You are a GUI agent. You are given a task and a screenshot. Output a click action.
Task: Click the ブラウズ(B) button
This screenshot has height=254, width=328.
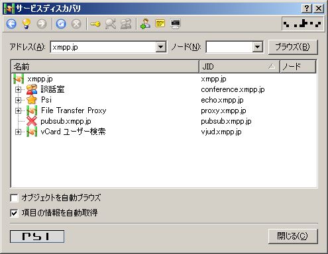point(293,47)
